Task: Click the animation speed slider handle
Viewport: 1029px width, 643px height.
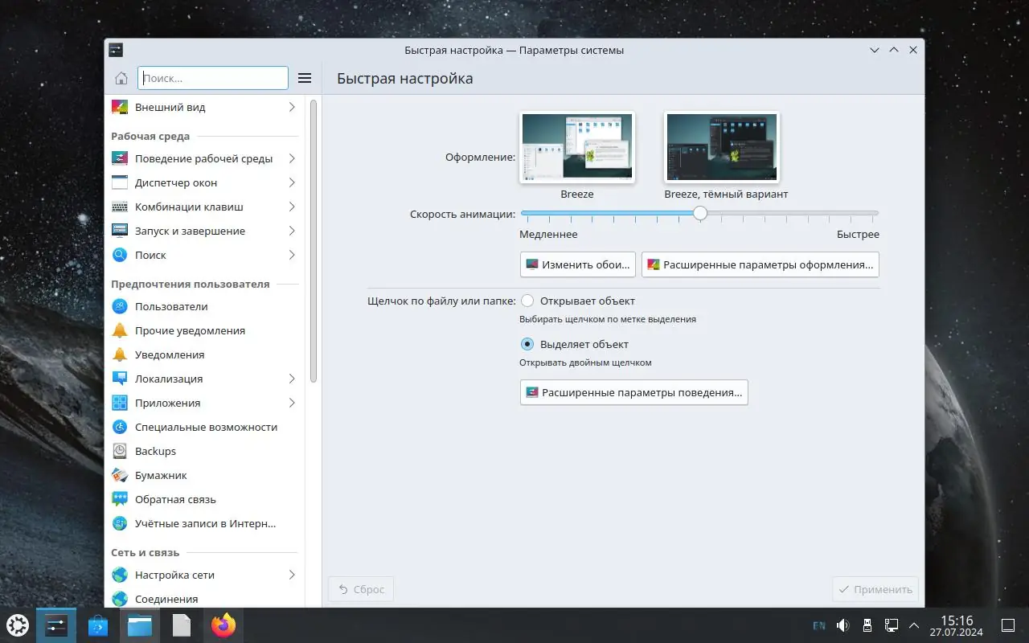Action: 700,213
